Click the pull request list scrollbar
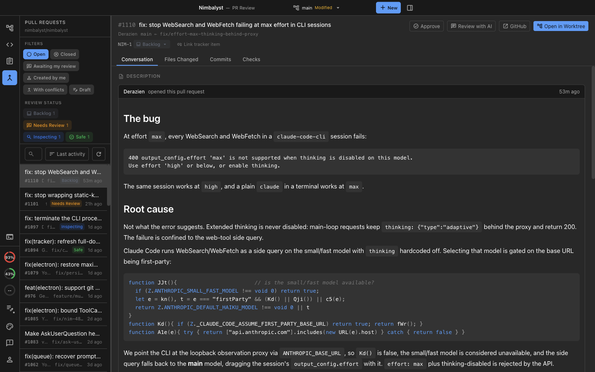595x372 pixels. [109, 185]
